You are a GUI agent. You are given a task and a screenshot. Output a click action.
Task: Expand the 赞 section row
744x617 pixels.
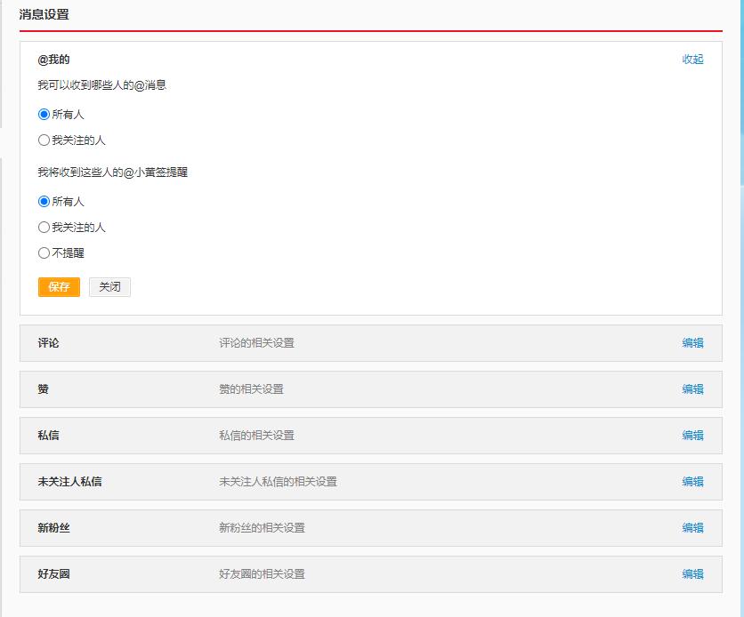click(x=356, y=389)
